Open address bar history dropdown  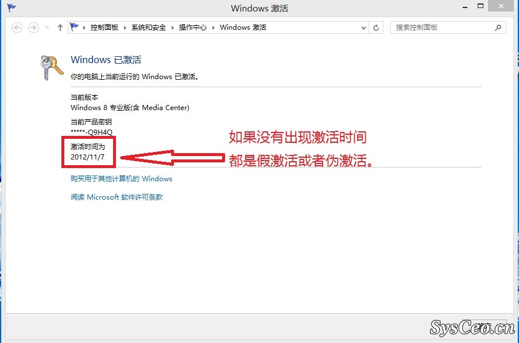coord(363,28)
